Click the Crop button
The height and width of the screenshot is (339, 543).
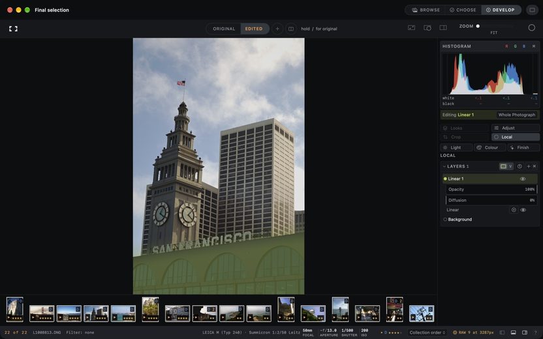point(465,137)
